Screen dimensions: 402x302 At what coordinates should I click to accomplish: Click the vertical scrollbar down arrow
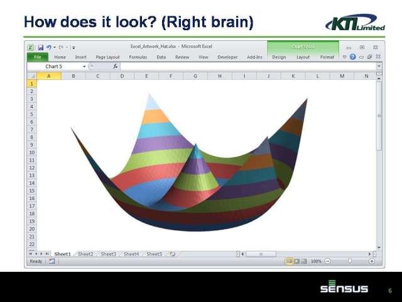379,247
